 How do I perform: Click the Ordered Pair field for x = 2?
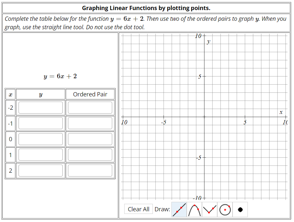(x=90, y=170)
